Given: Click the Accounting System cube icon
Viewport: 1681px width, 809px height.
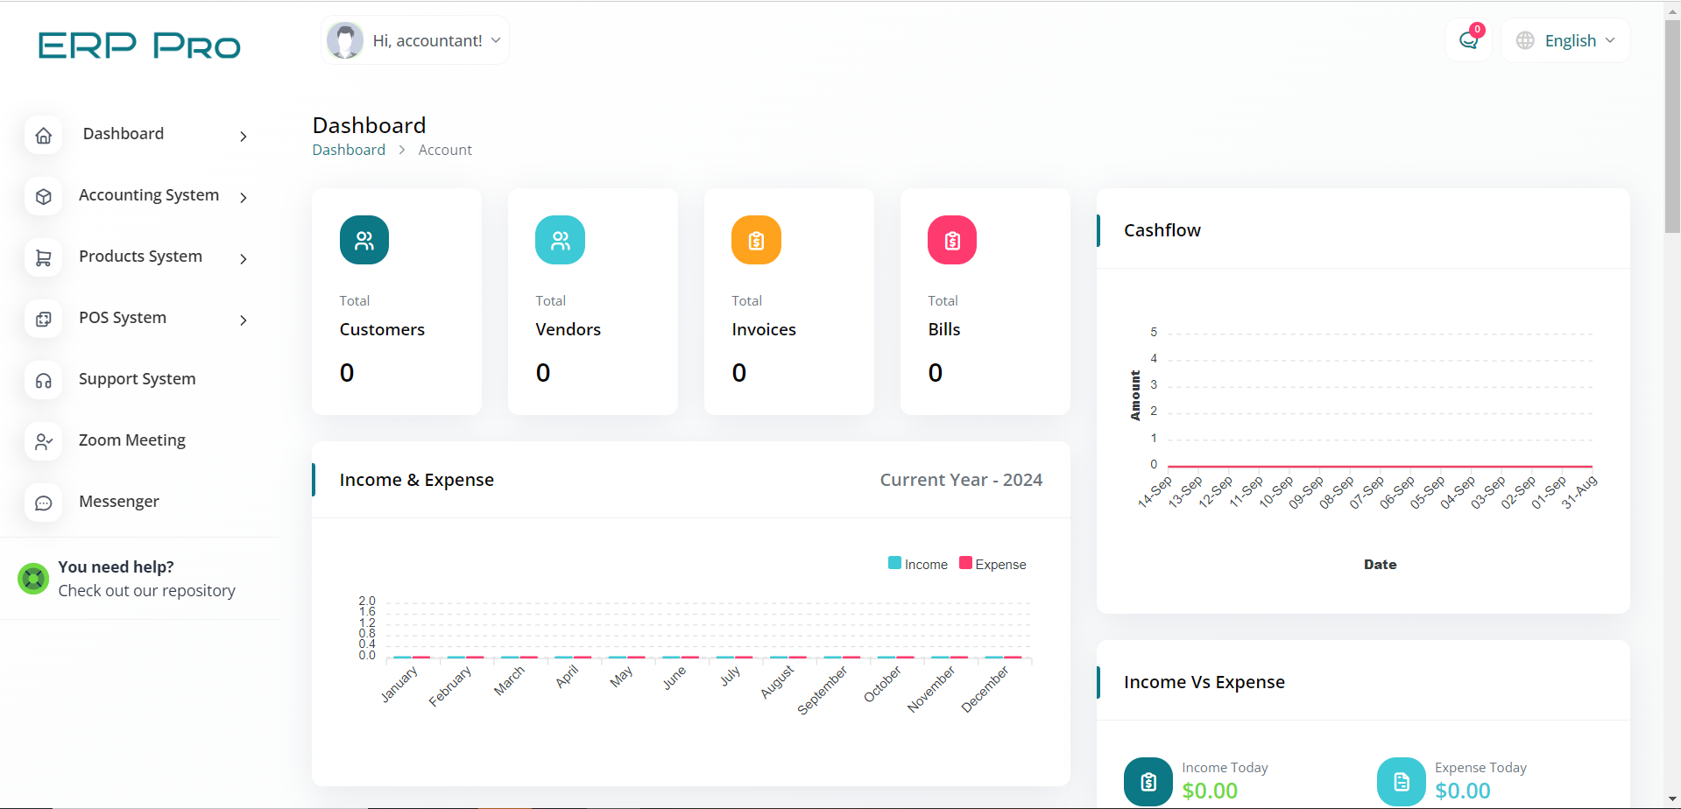Looking at the screenshot, I should [x=43, y=197].
